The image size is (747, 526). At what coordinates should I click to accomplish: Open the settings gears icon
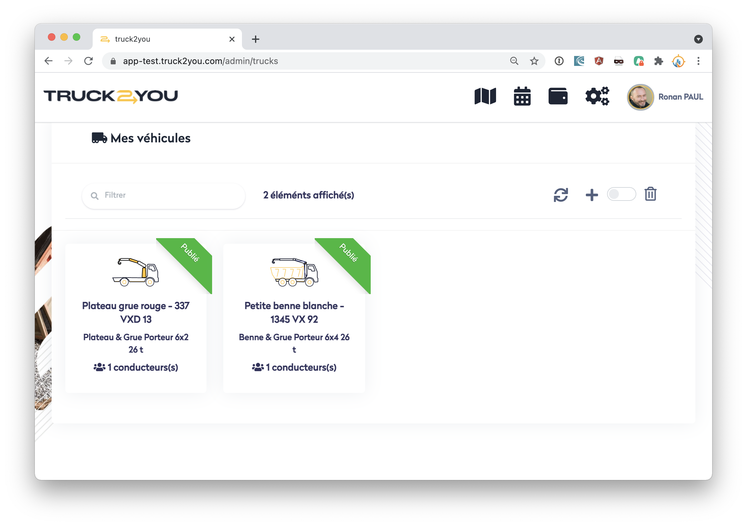(x=597, y=96)
